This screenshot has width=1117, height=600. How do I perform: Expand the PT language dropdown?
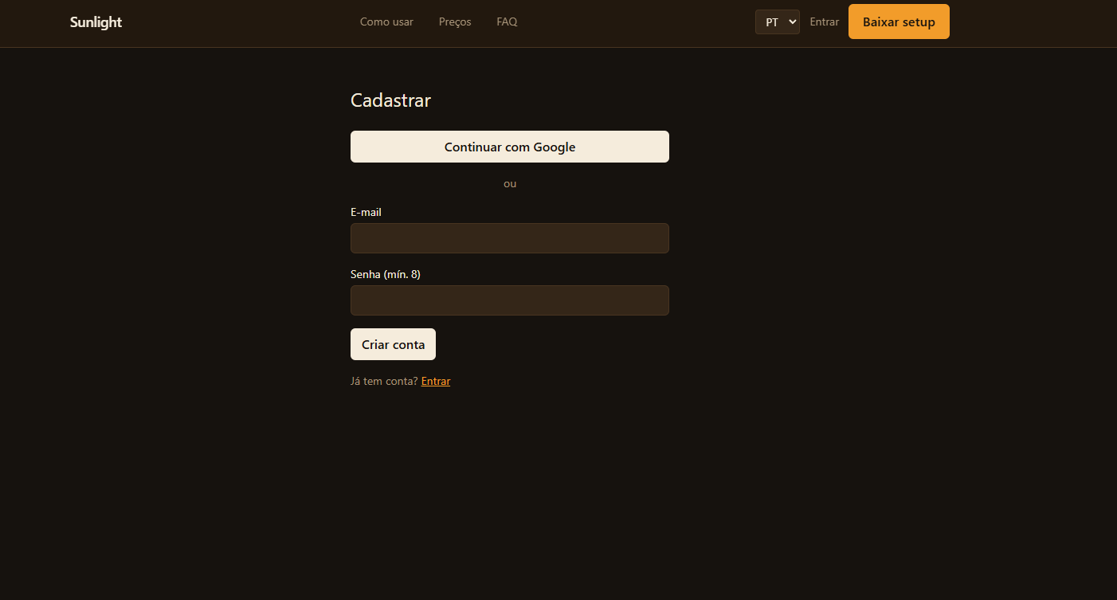pos(778,22)
